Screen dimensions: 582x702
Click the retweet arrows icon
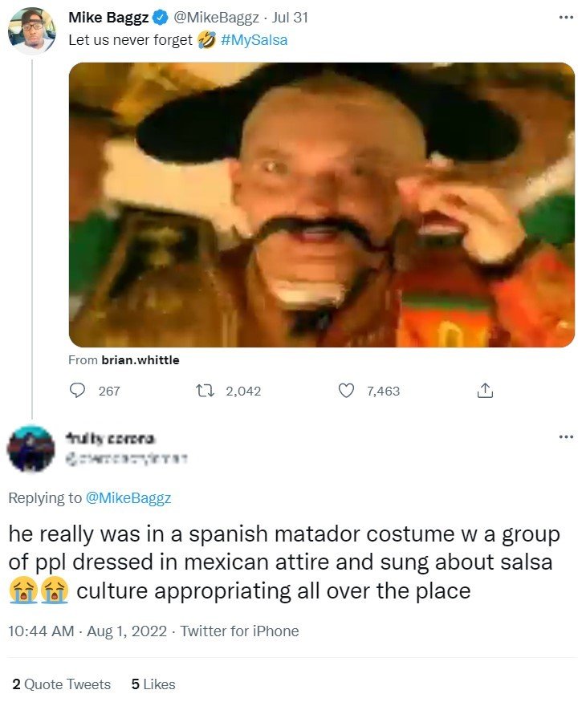tap(206, 391)
